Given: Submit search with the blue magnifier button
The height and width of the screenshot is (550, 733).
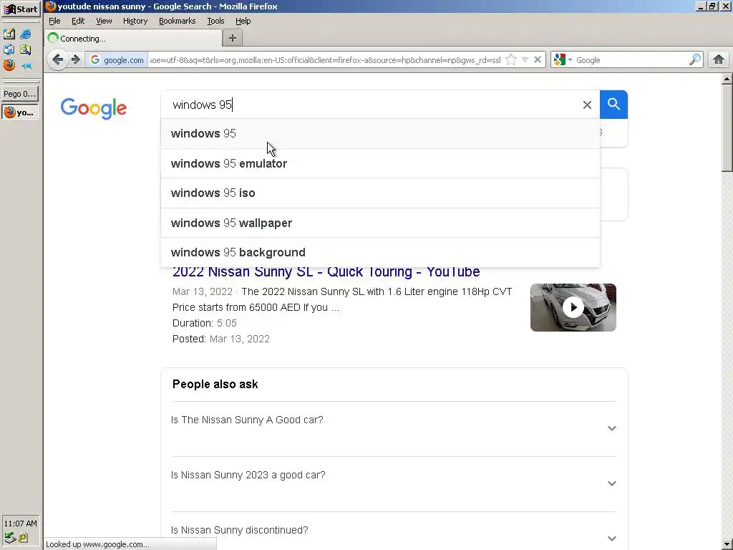Looking at the screenshot, I should coord(613,105).
